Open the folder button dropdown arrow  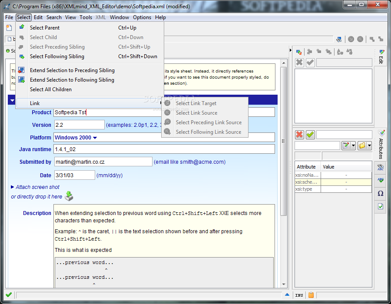pos(369,145)
